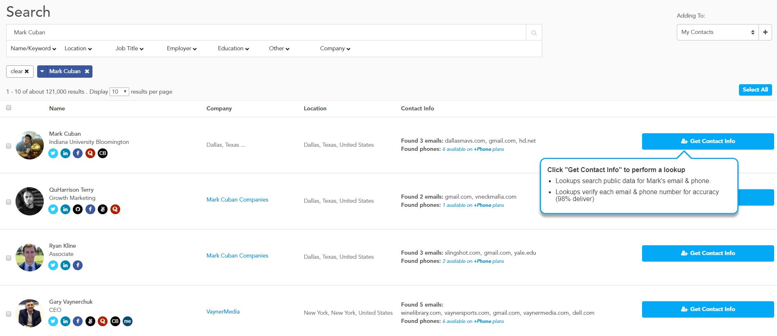Expand the Location filter dropdown
The image size is (777, 336).
pyautogui.click(x=78, y=48)
